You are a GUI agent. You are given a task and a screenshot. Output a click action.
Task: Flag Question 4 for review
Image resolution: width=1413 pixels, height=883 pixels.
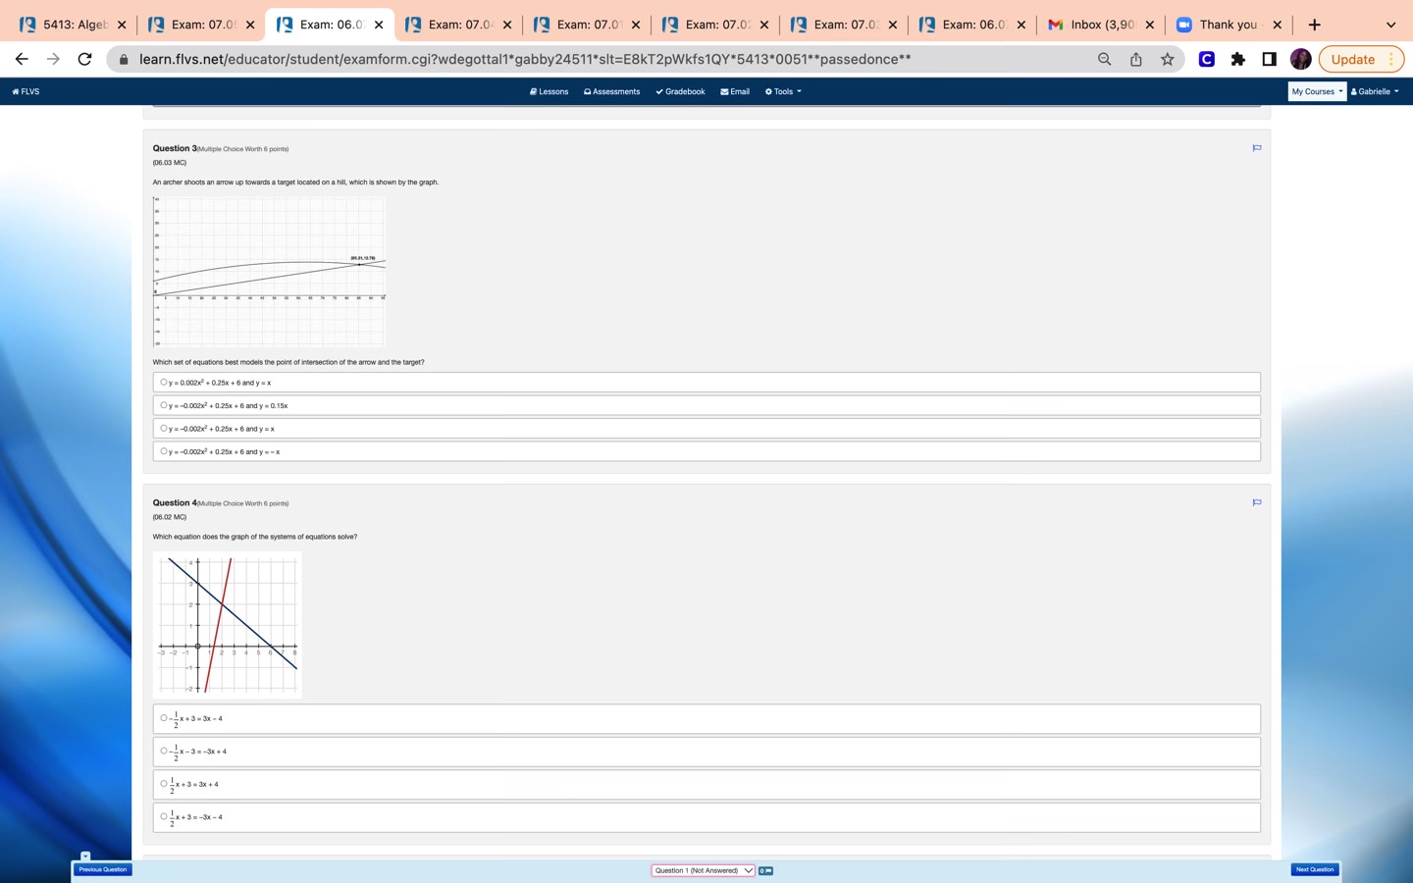click(1256, 502)
